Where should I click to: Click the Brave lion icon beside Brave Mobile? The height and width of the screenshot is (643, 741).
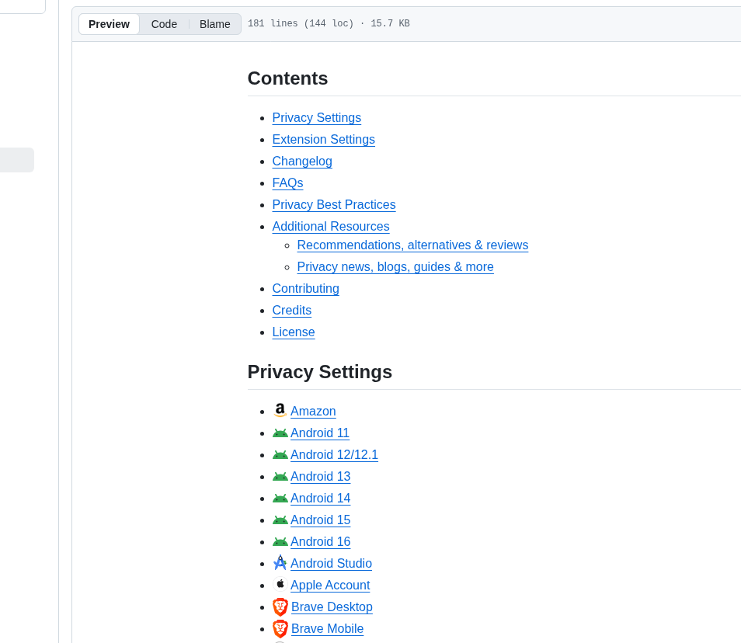[280, 628]
